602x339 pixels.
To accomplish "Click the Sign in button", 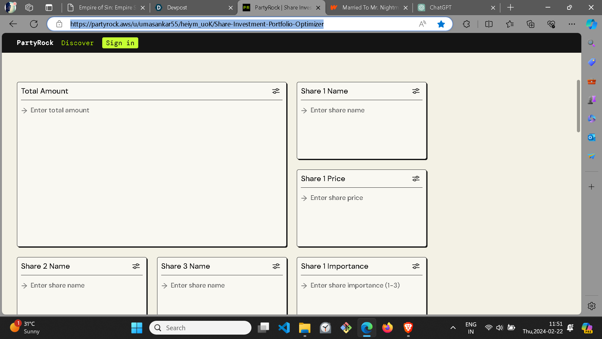I will [x=120, y=43].
